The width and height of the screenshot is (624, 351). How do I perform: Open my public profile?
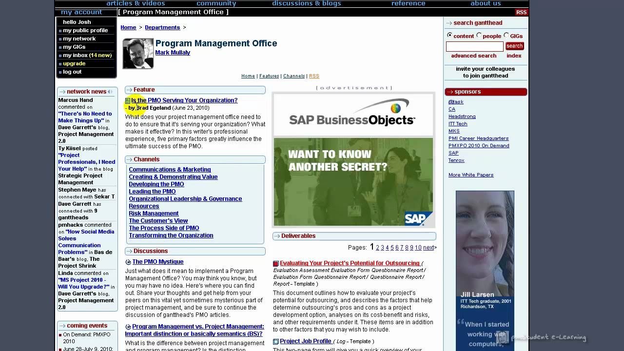pos(85,30)
